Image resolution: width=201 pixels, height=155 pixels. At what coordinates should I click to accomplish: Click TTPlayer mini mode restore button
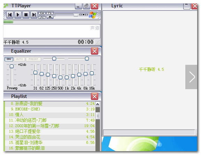tap(86, 6)
